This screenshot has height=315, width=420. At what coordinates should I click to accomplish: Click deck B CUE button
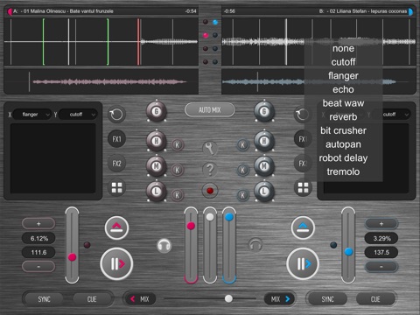click(375, 299)
